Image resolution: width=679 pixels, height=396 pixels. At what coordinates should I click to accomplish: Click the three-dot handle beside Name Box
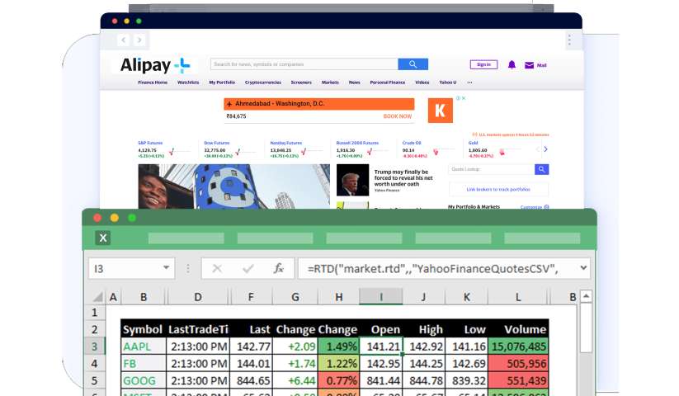[x=188, y=268]
